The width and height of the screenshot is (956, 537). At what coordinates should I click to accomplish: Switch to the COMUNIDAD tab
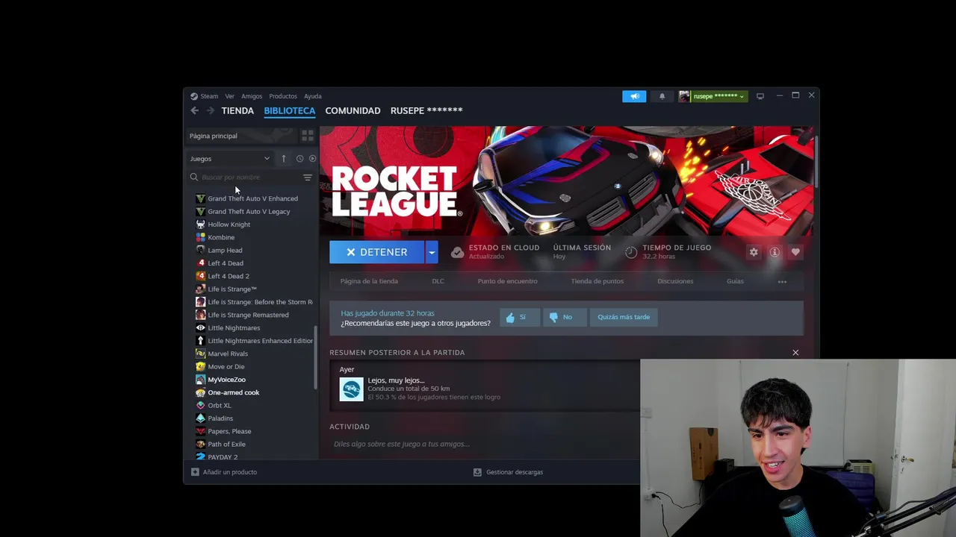(353, 110)
